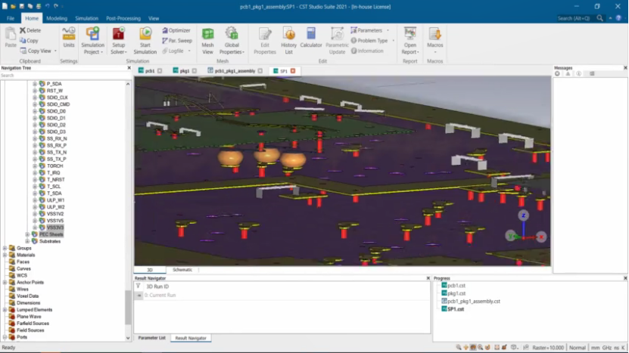Click the box next to pkg1 tab
The width and height of the screenshot is (629, 353).
[x=195, y=71]
